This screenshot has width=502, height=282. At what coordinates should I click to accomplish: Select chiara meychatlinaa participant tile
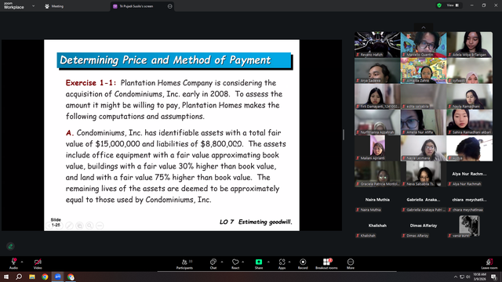pos(470,200)
